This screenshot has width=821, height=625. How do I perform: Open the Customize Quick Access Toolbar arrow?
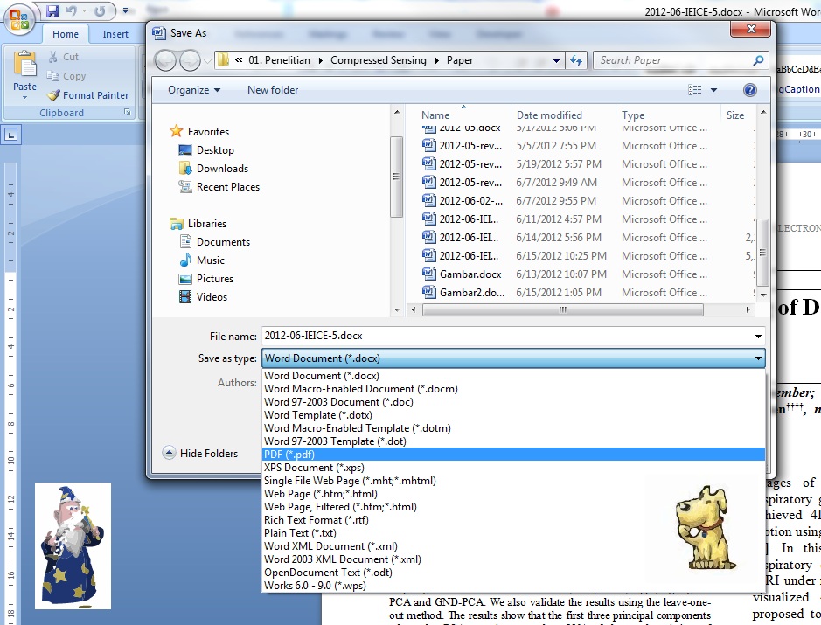125,10
